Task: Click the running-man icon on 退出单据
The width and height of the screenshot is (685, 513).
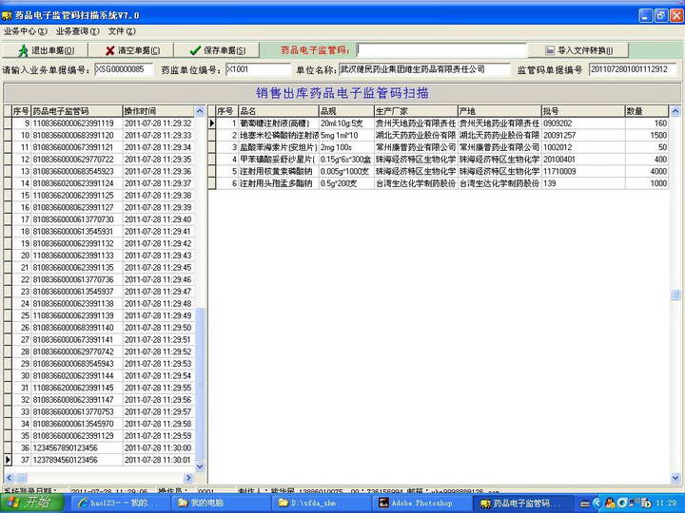Action: (x=23, y=50)
